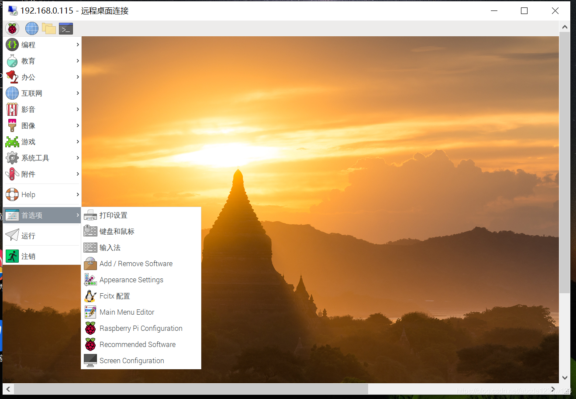
Task: Open 打印设置 print settings
Action: 141,215
